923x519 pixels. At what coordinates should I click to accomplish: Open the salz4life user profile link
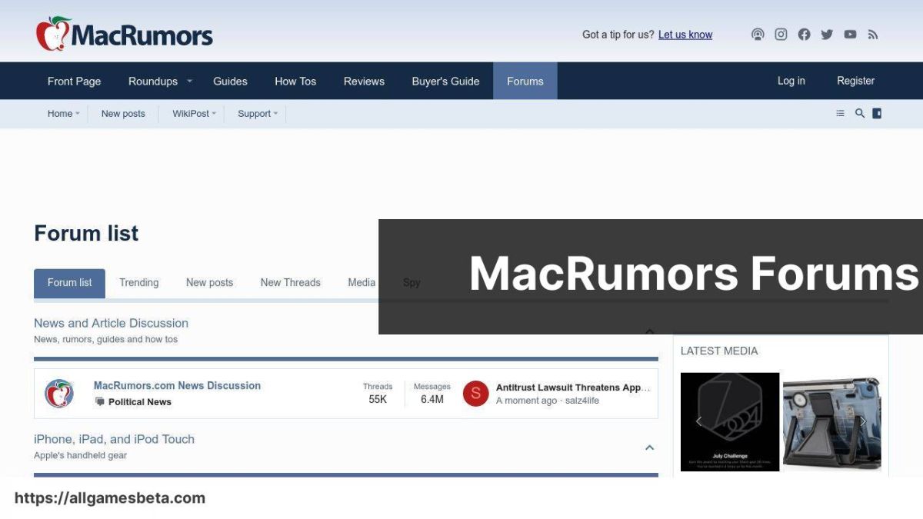[581, 401]
